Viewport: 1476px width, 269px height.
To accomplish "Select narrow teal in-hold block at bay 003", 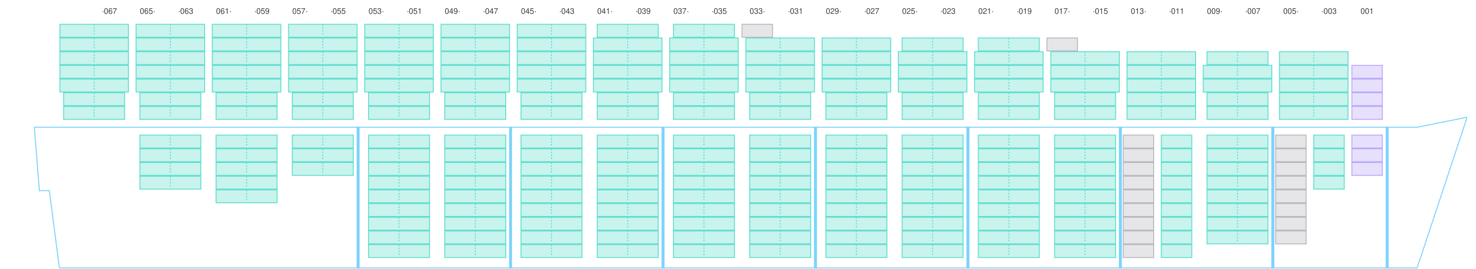I will tap(1329, 161).
